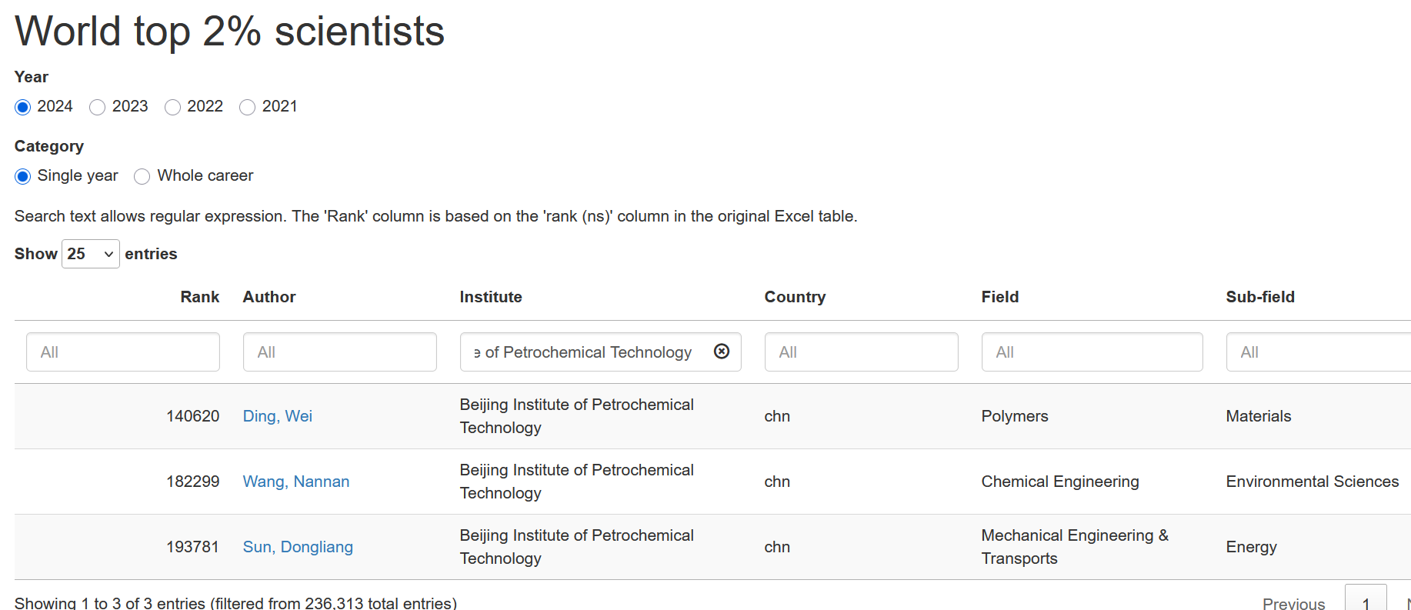Select the Single year category
1411x610 pixels.
click(x=23, y=176)
